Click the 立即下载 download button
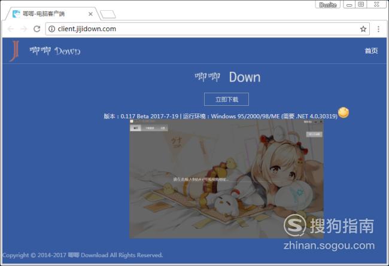Image resolution: width=389 pixels, height=266 pixels. tap(226, 99)
